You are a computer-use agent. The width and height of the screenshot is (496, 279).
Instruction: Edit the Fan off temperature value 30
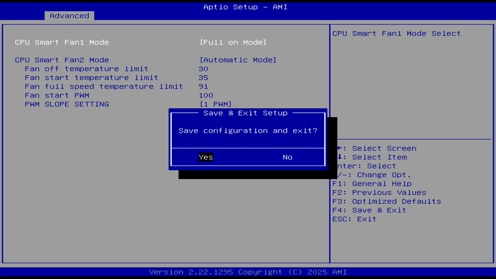[x=203, y=69]
